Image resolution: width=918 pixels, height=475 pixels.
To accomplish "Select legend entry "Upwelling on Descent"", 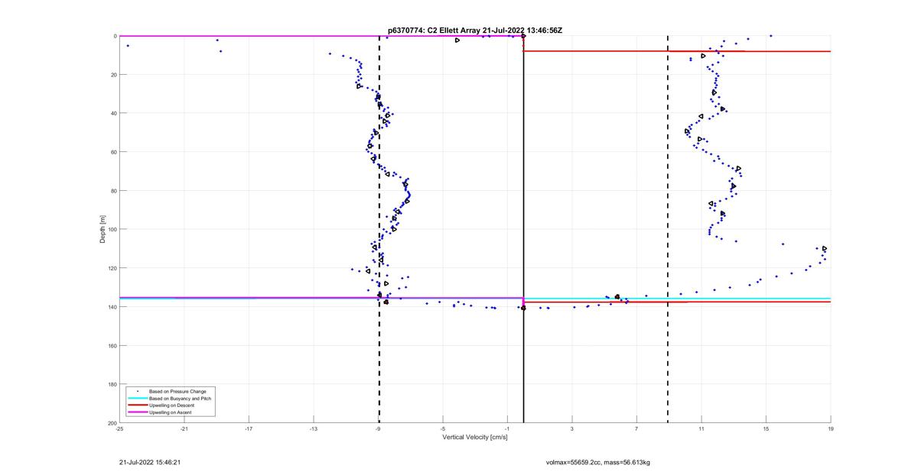I will tap(172, 406).
